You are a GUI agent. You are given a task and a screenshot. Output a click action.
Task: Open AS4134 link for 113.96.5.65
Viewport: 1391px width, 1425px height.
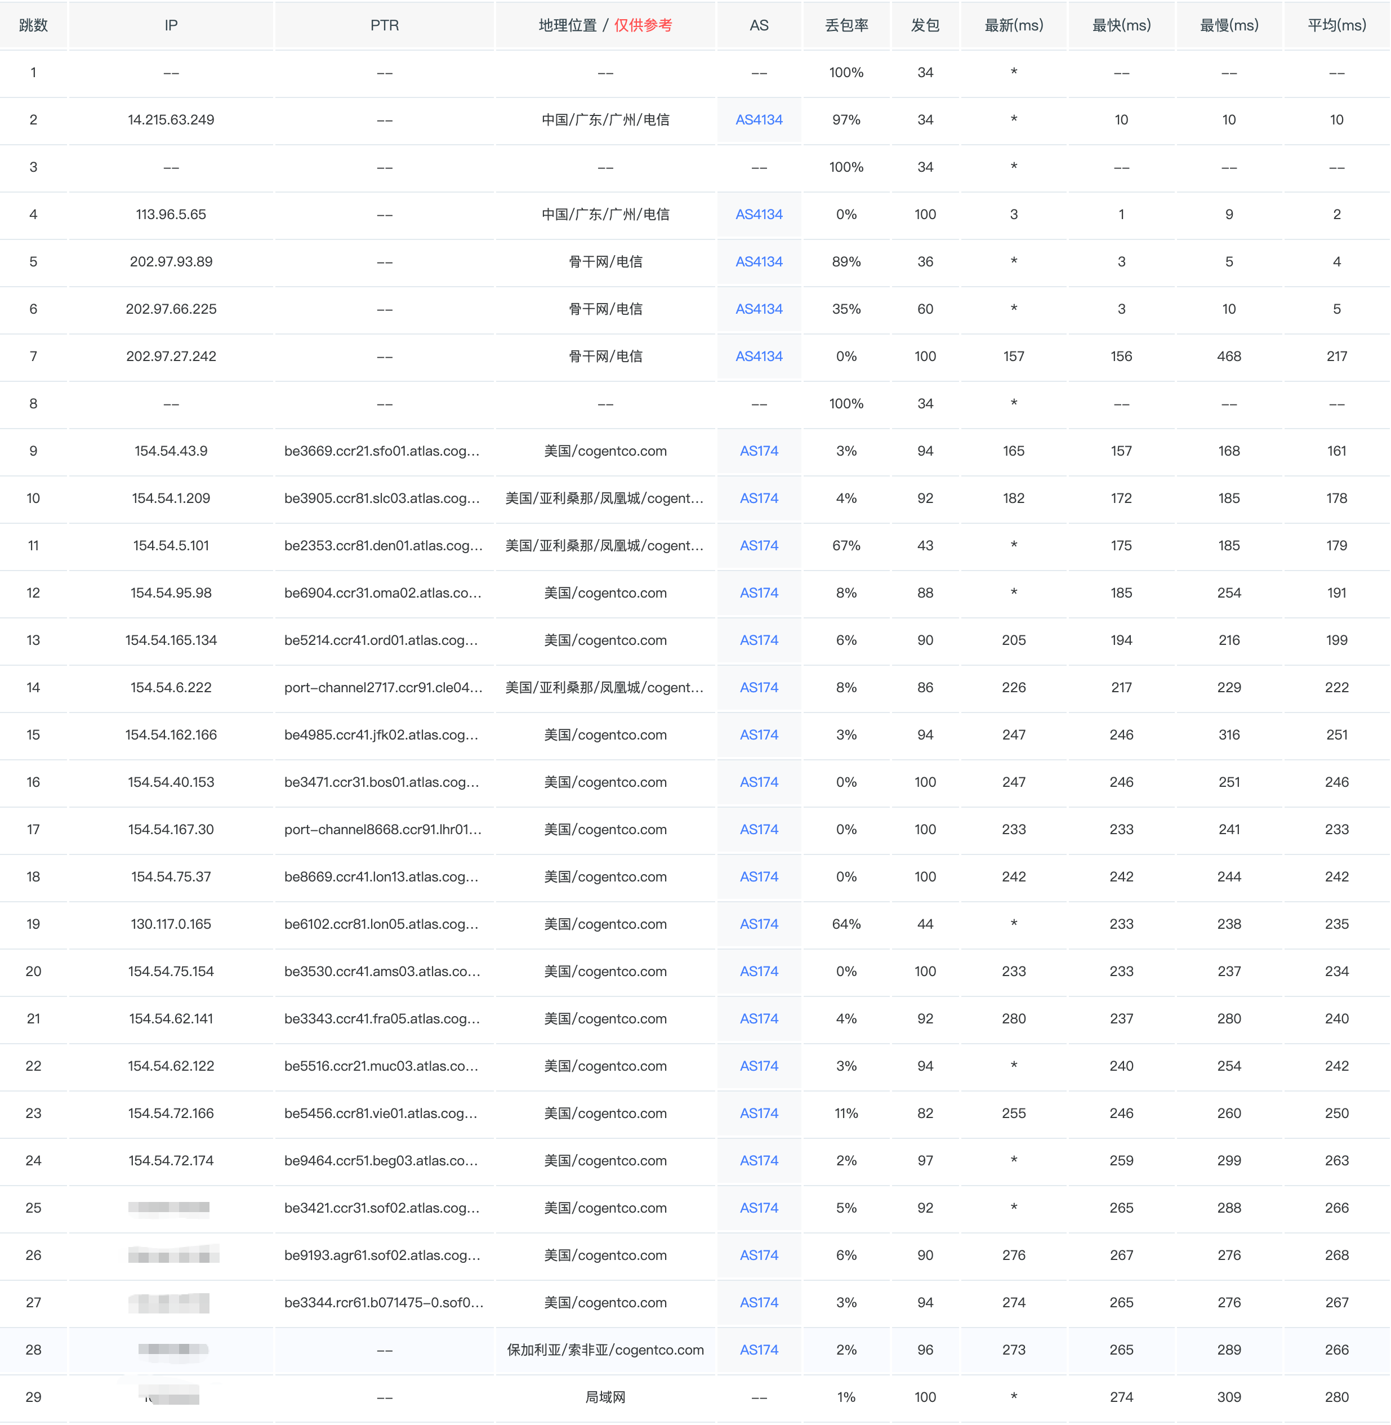coord(759,214)
